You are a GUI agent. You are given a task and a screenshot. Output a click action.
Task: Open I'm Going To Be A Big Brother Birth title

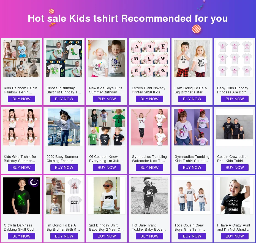63,227
